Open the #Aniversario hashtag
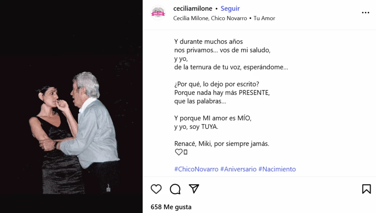The height and width of the screenshot is (213, 376). pyautogui.click(x=238, y=169)
